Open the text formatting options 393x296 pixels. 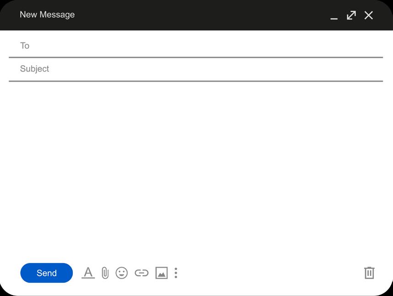click(88, 273)
